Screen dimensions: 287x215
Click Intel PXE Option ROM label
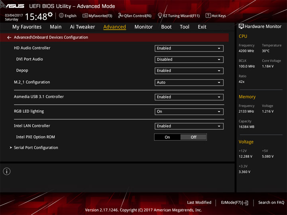pyautogui.click(x=35, y=137)
